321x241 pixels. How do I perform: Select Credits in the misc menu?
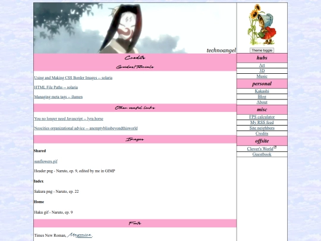[x=262, y=134]
